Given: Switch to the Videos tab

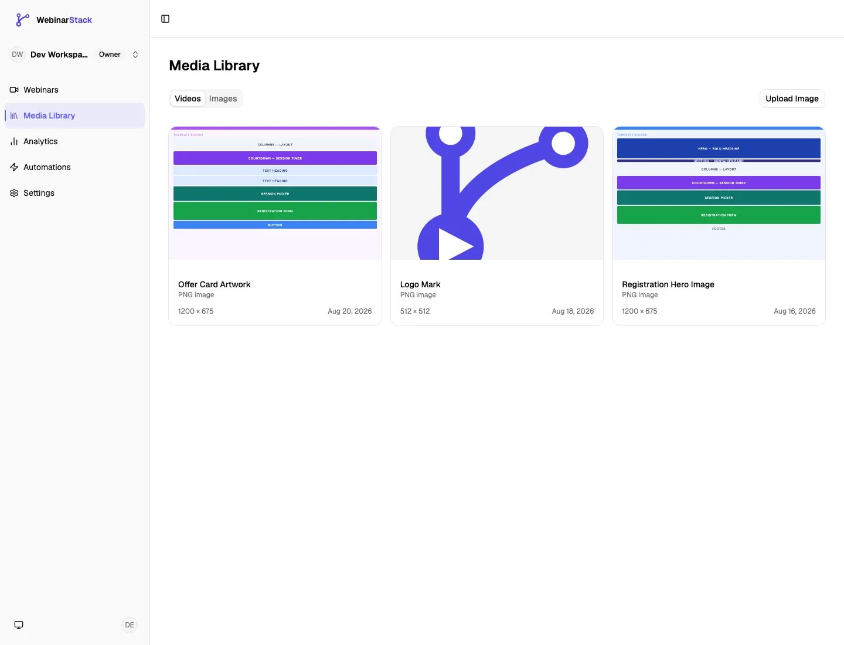Looking at the screenshot, I should click(x=188, y=99).
